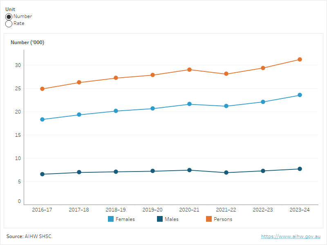Click the Males legend label text

pos(172,219)
